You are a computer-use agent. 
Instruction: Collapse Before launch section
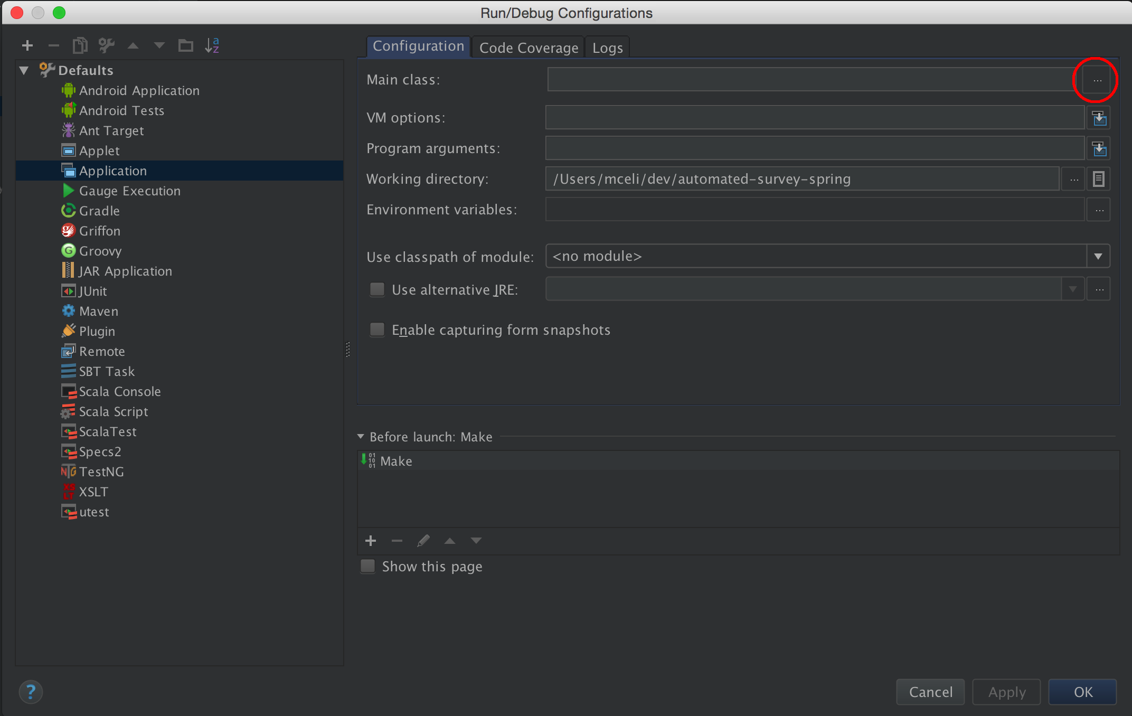(361, 437)
